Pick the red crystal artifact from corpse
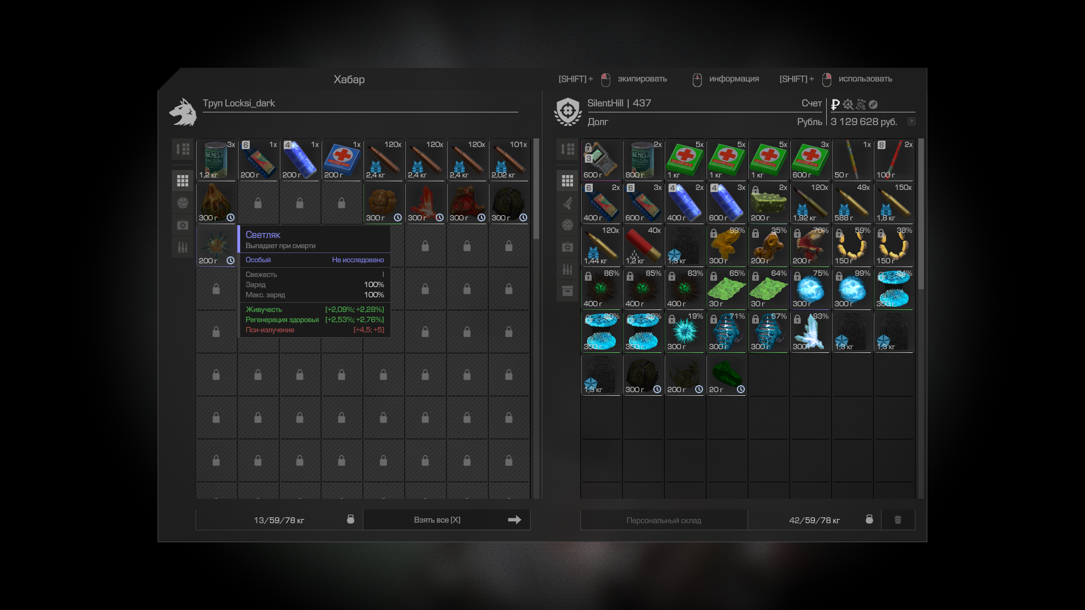Image resolution: width=1085 pixels, height=610 pixels. [x=426, y=203]
